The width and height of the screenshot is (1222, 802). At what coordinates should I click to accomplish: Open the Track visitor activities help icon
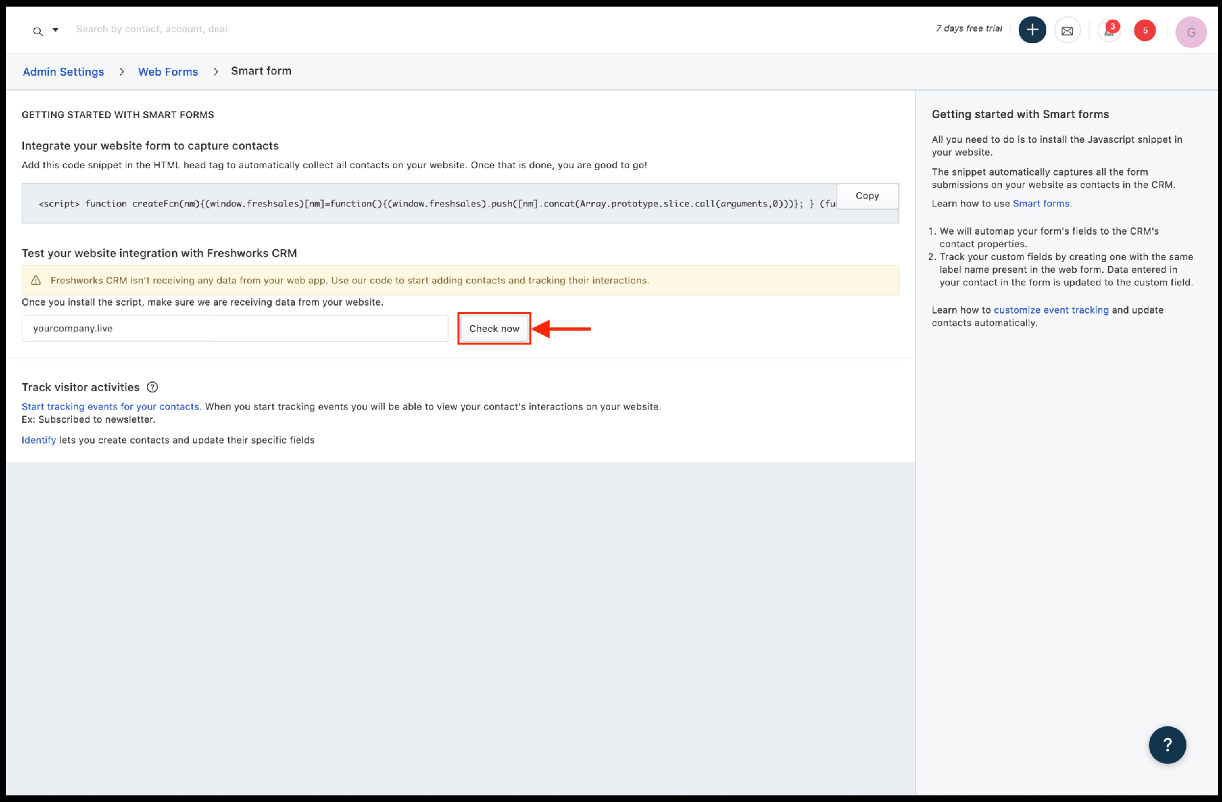(153, 387)
